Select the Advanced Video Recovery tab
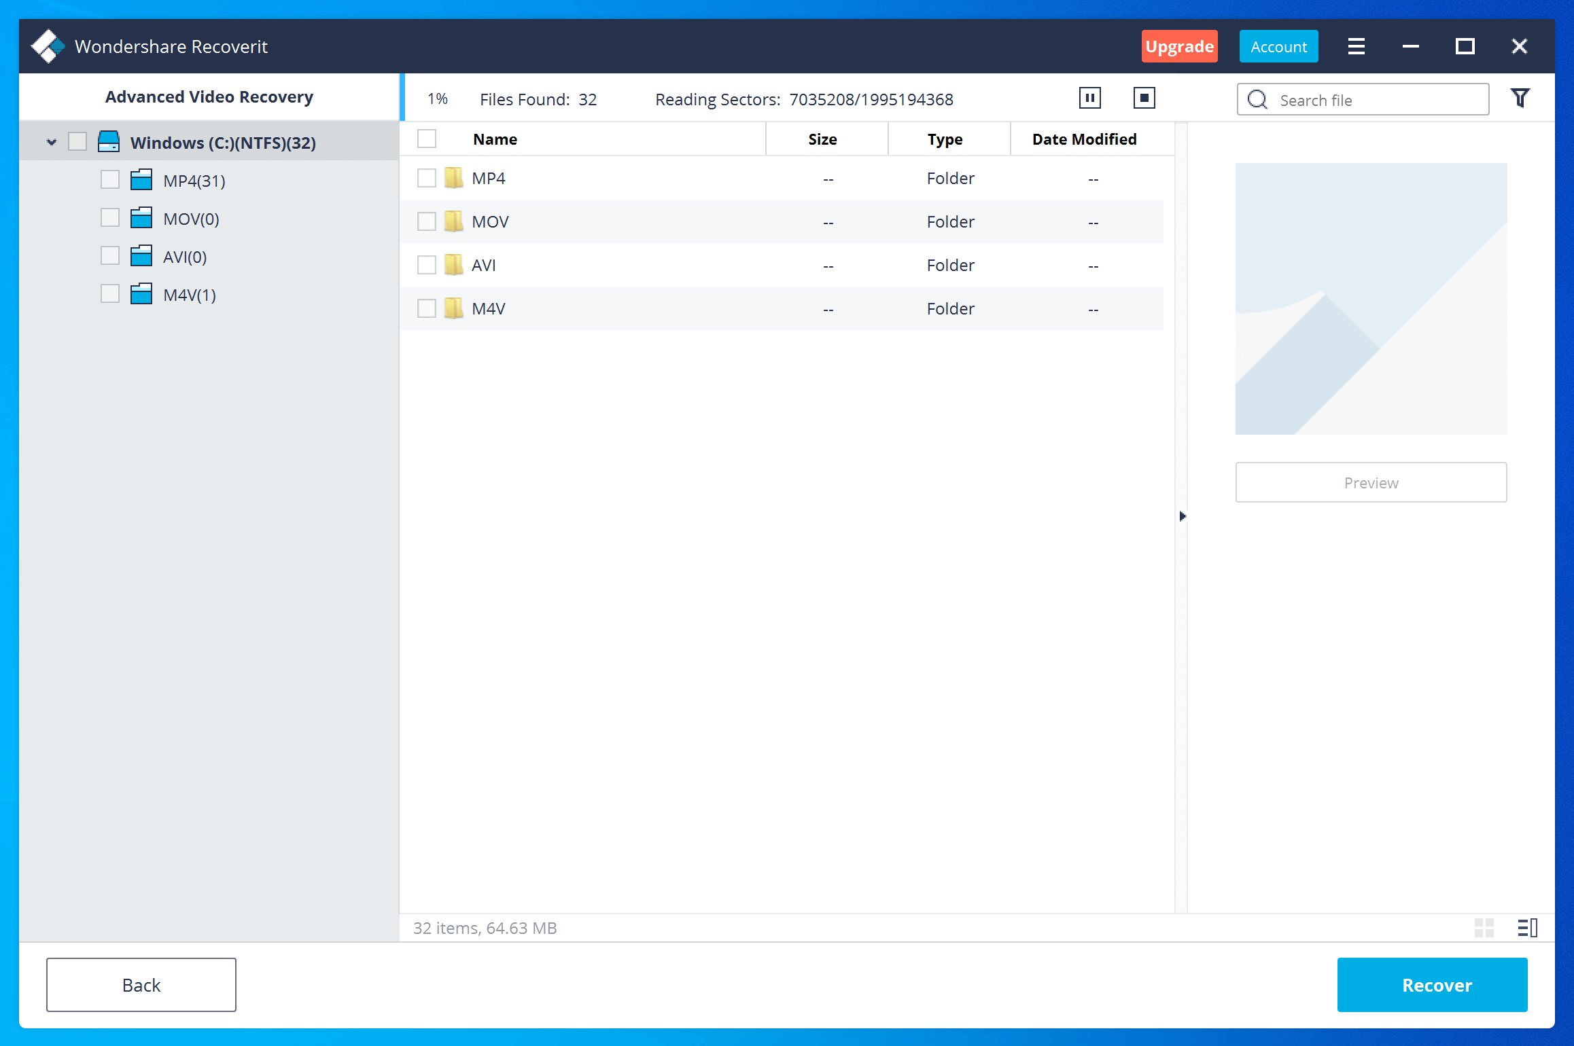 pos(209,97)
